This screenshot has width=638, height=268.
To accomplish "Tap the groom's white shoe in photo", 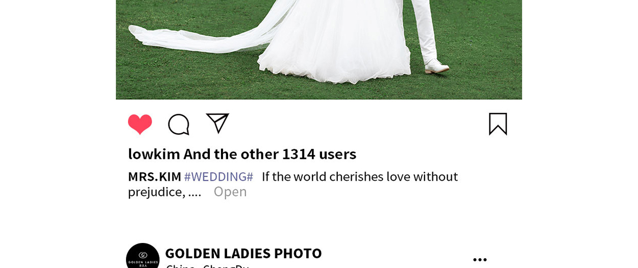I will (x=437, y=66).
